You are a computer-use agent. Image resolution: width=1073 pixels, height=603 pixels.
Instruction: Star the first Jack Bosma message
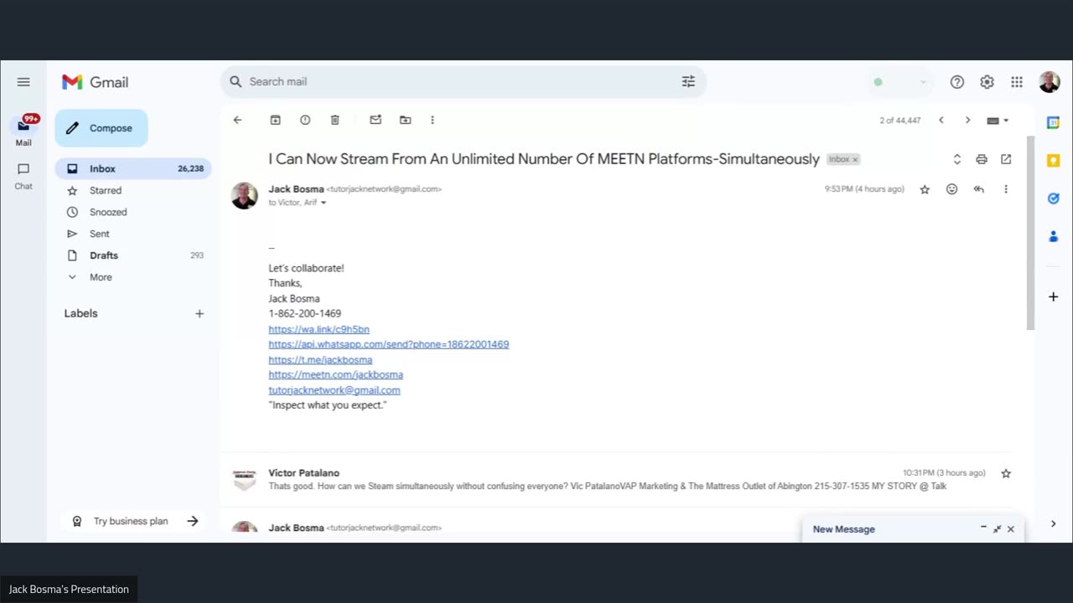point(925,189)
